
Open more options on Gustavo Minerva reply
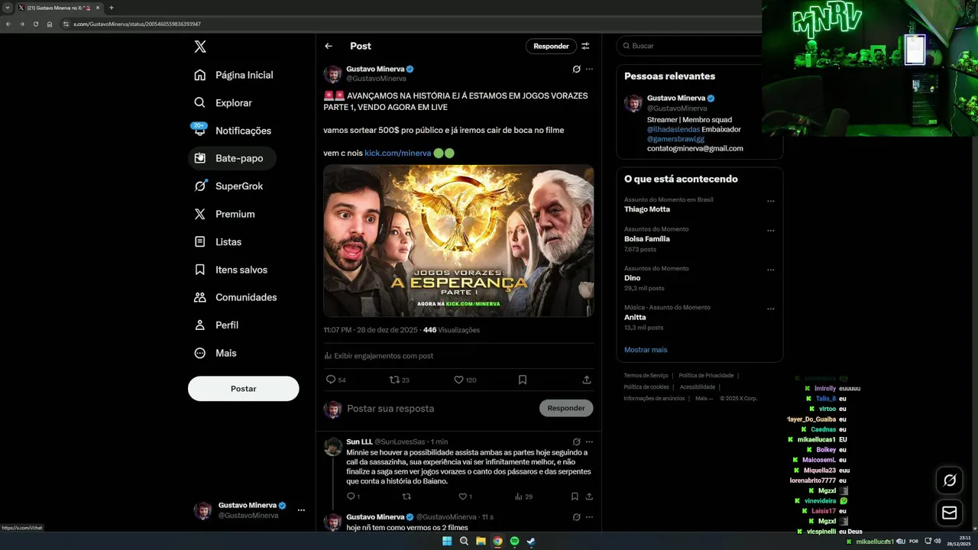click(589, 517)
